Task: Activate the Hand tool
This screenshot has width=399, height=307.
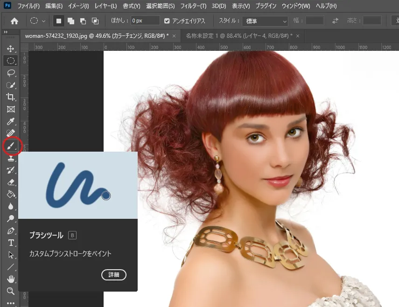Action: pos(10,279)
